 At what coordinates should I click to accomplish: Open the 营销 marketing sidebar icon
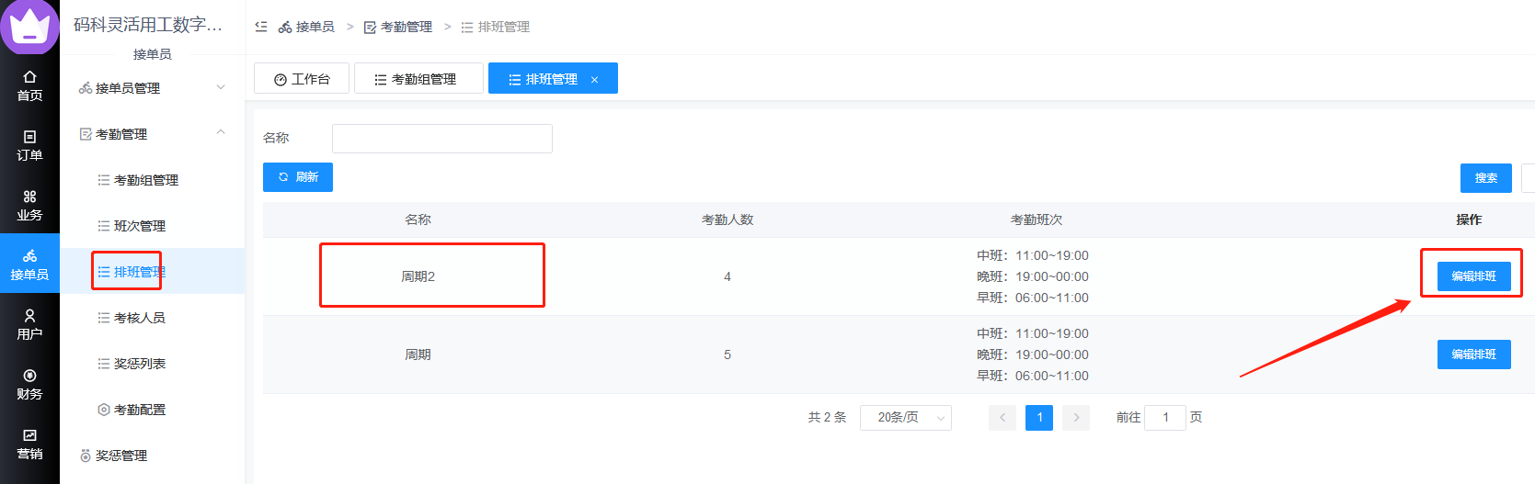pyautogui.click(x=29, y=444)
